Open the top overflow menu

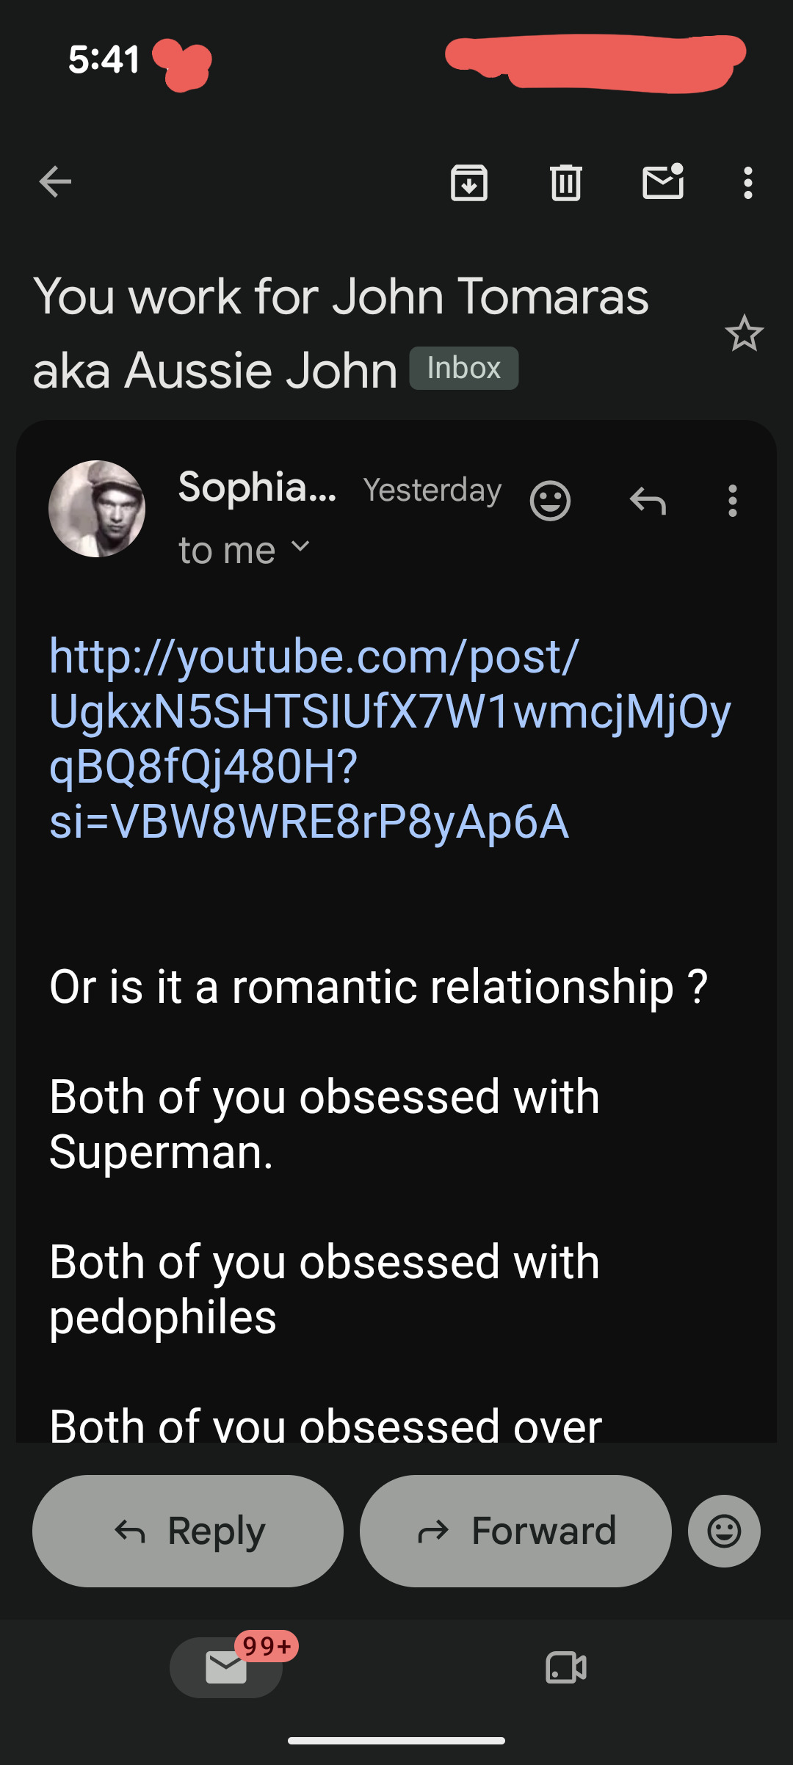pyautogui.click(x=747, y=183)
